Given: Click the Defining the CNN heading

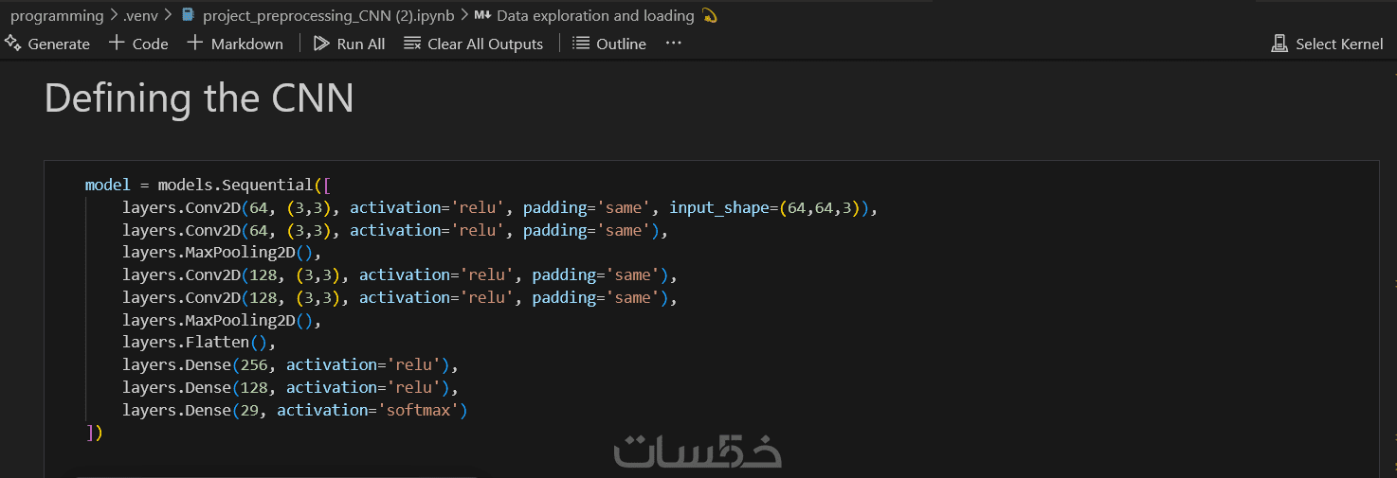Looking at the screenshot, I should 199,98.
